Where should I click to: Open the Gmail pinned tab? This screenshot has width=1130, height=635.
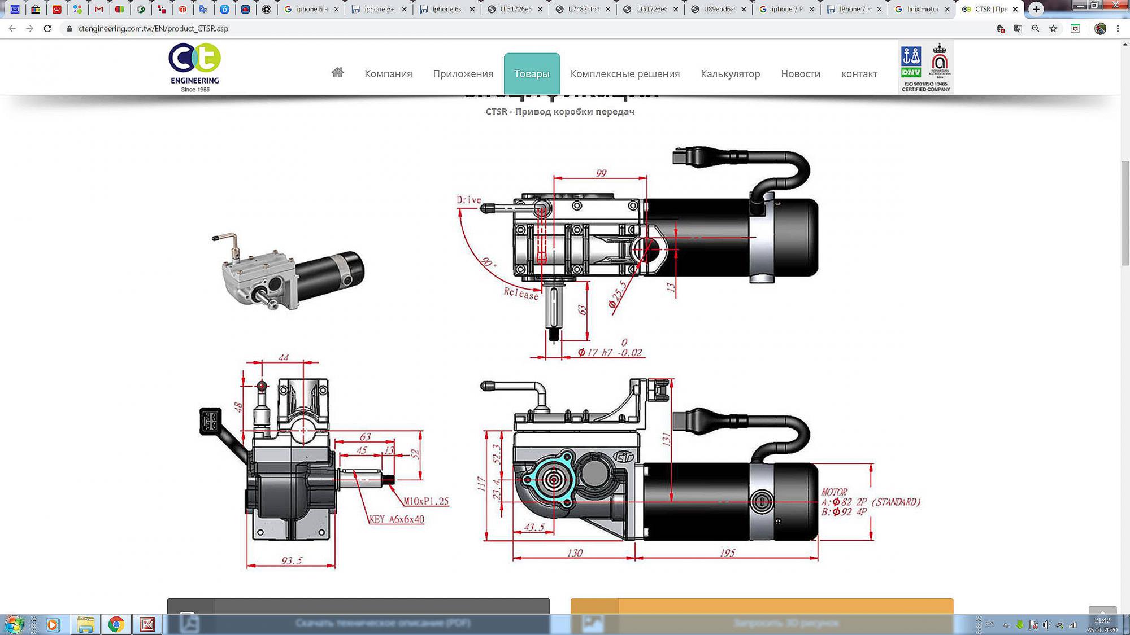(x=99, y=9)
